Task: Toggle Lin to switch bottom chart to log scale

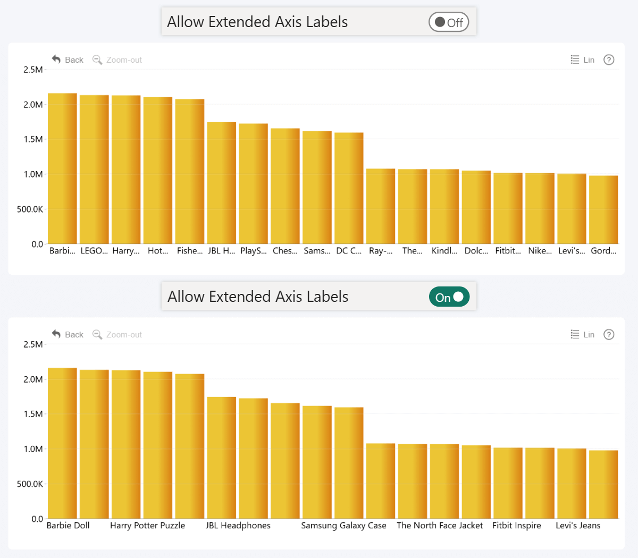Action: click(583, 334)
